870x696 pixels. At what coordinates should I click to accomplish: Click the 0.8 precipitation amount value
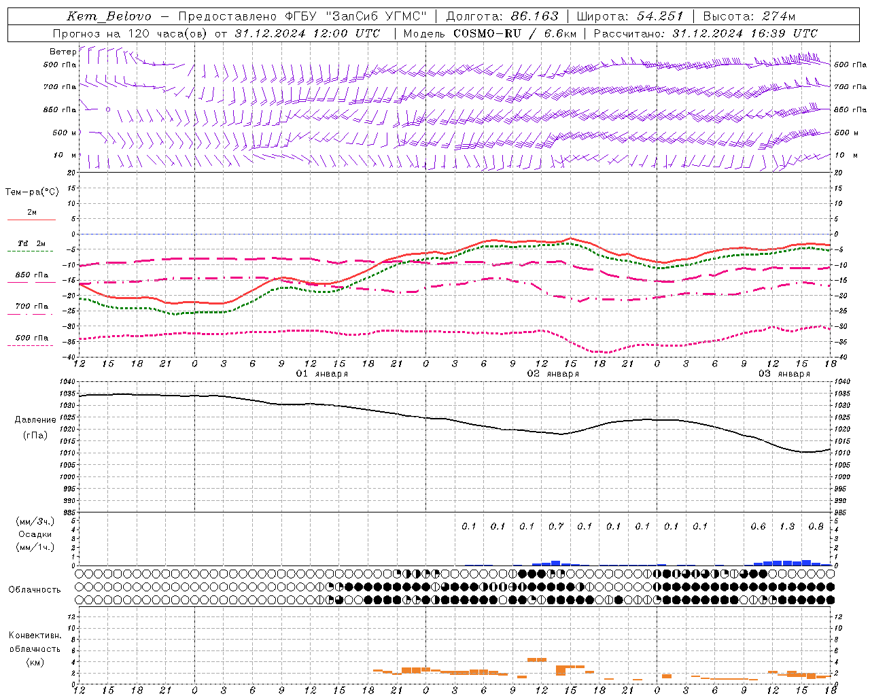[816, 526]
